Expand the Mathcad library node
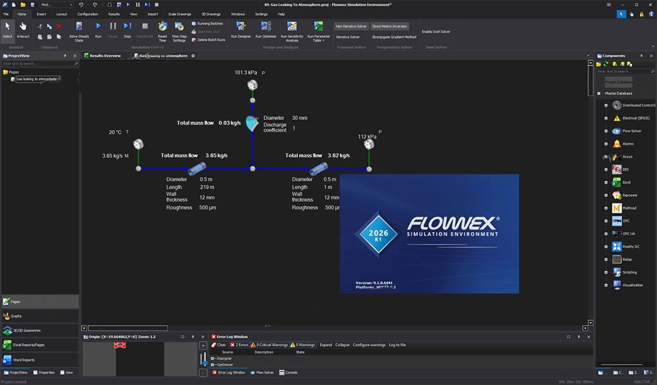Image resolution: width=657 pixels, height=385 pixels. (606, 208)
